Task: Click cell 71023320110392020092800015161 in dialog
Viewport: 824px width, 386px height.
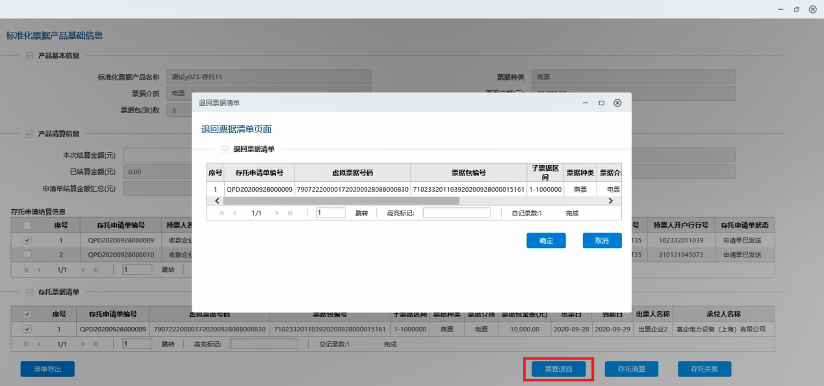Action: [469, 189]
